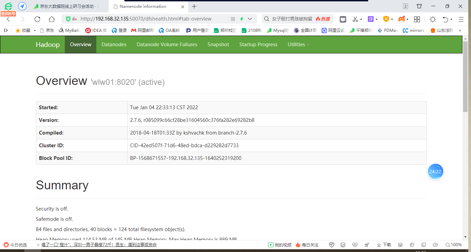Image resolution: width=471 pixels, height=252 pixels.
Task: Click the 今日优选 heart icon
Action: (x=6, y=245)
